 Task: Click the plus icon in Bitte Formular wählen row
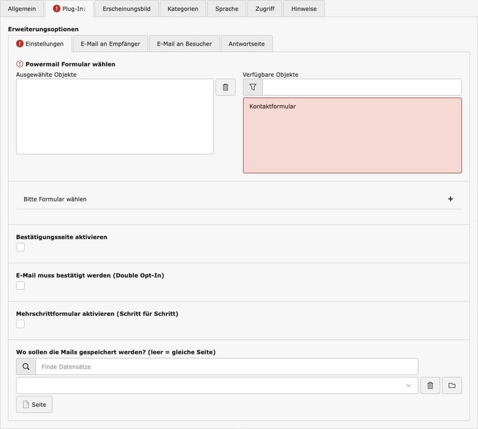pyautogui.click(x=451, y=199)
